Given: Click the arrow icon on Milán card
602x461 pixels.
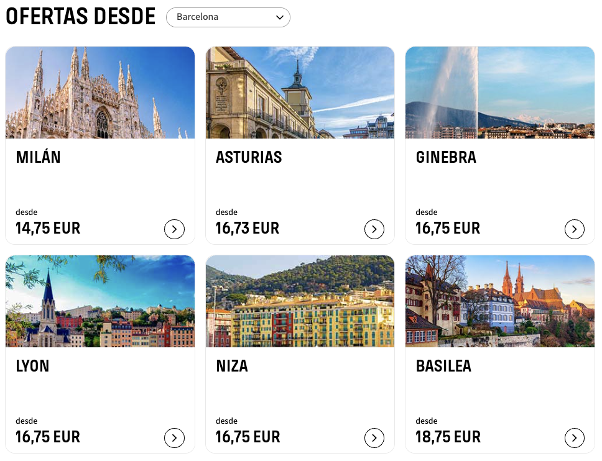Looking at the screenshot, I should tap(174, 229).
